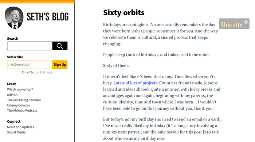Click the magnifying glass search button
This screenshot has width=255, height=142.
60,46
